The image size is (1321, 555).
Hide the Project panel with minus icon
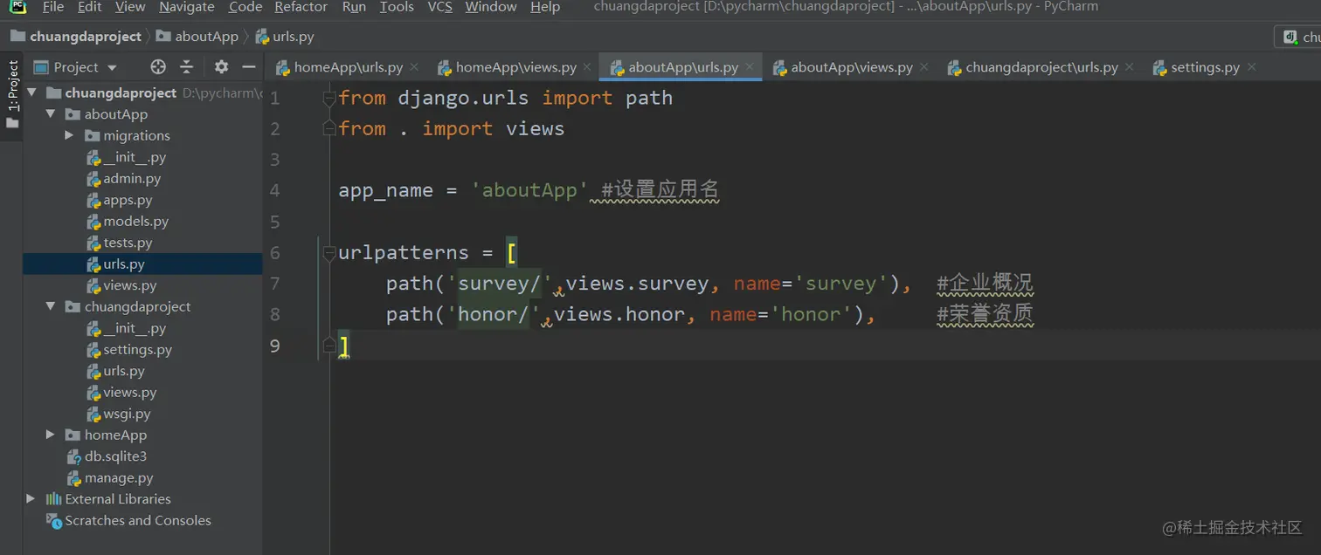pyautogui.click(x=249, y=67)
